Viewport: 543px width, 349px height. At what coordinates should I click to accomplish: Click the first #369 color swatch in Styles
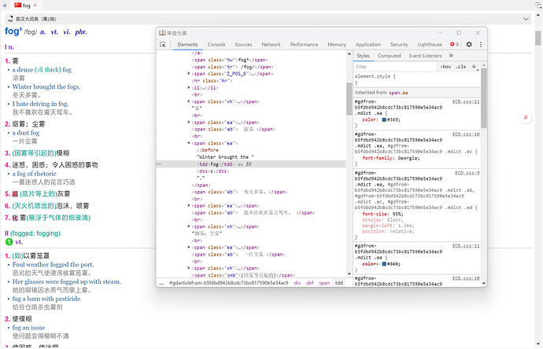pyautogui.click(x=384, y=119)
